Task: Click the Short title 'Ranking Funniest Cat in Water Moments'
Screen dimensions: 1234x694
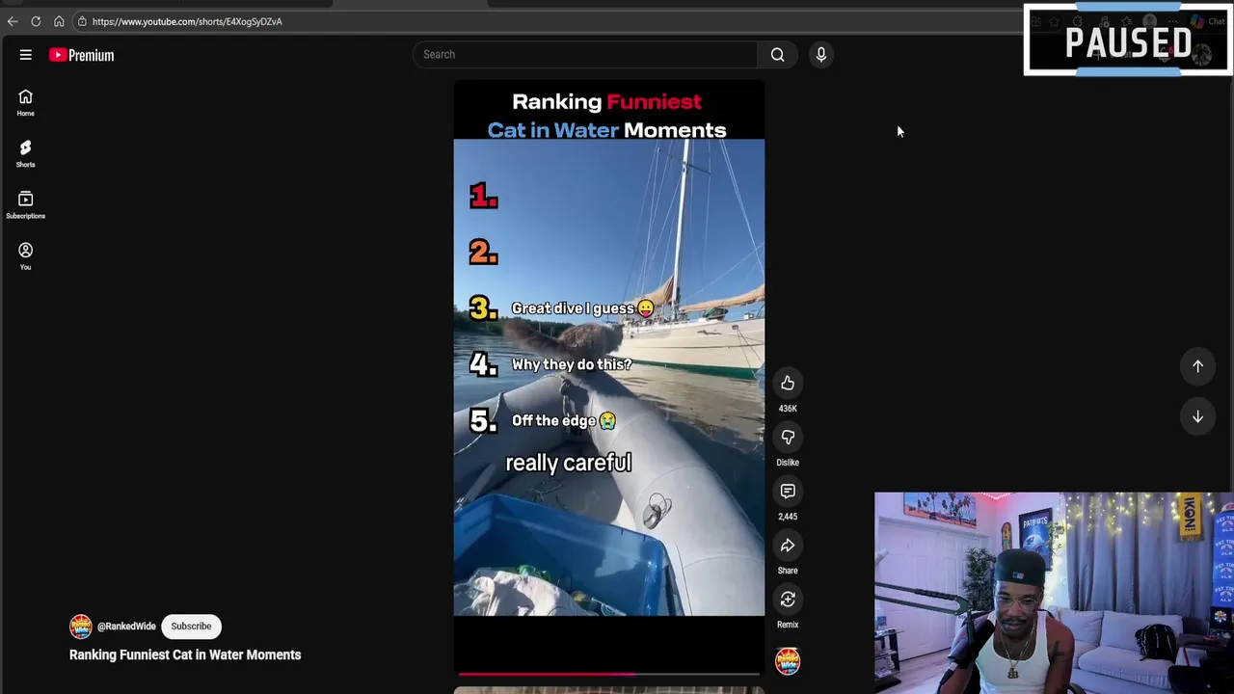Action: 185,654
